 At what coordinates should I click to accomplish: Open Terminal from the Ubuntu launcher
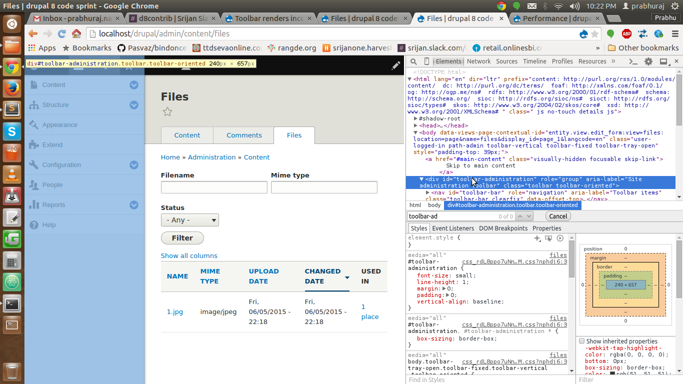pos(12,303)
